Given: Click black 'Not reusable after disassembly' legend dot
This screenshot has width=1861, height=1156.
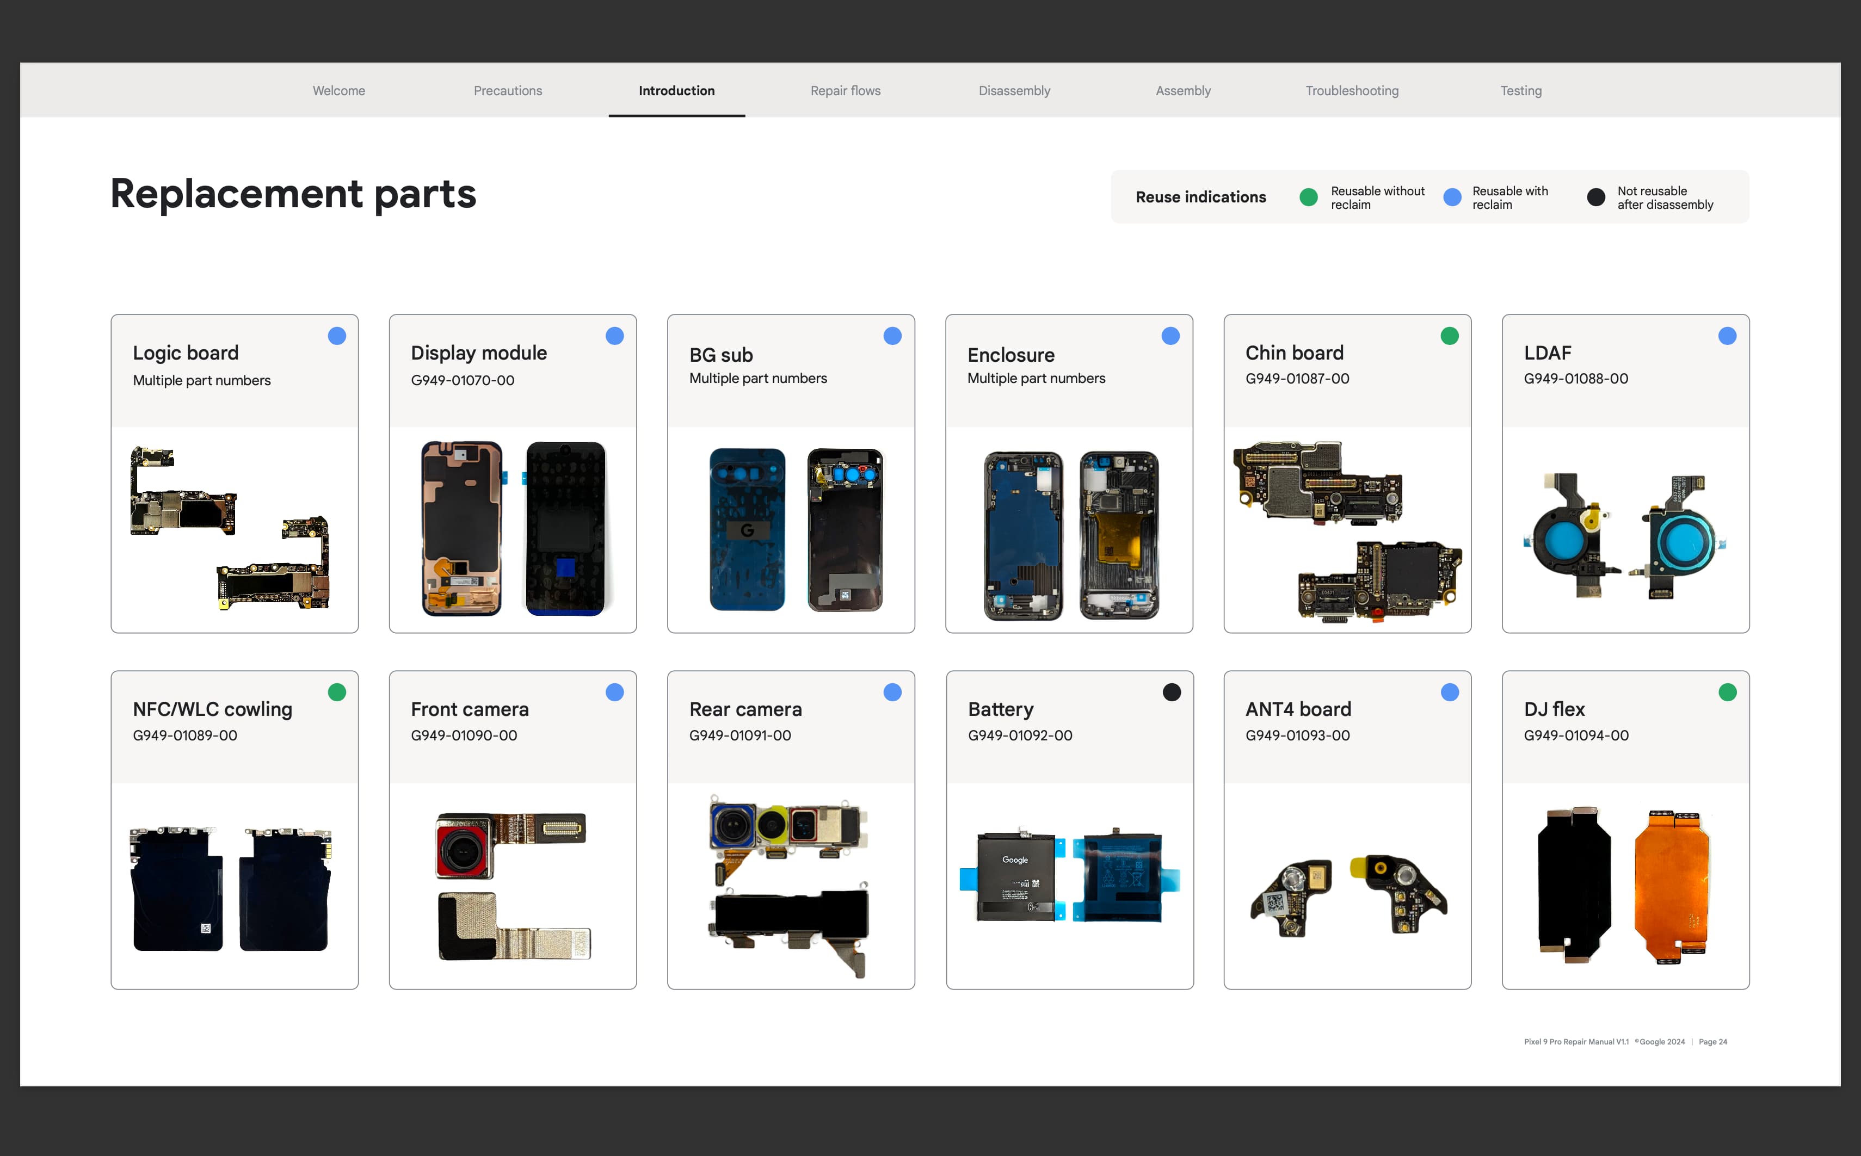Looking at the screenshot, I should pos(1595,197).
